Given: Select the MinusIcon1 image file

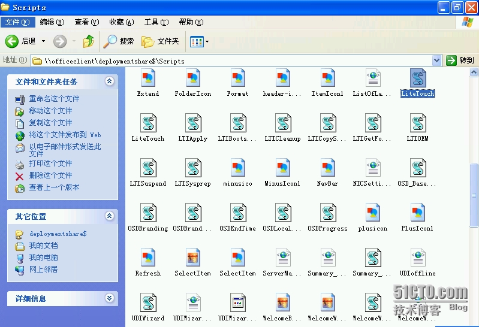Looking at the screenshot, I should click(282, 172).
